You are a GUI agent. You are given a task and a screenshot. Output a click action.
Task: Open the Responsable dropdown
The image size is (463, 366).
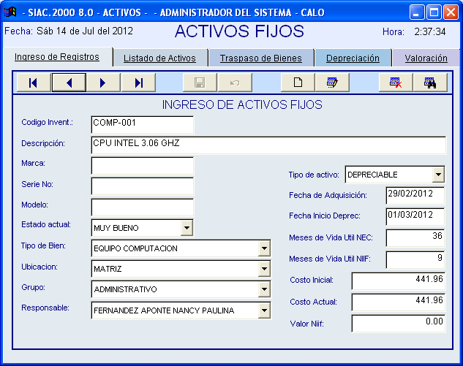(x=264, y=310)
